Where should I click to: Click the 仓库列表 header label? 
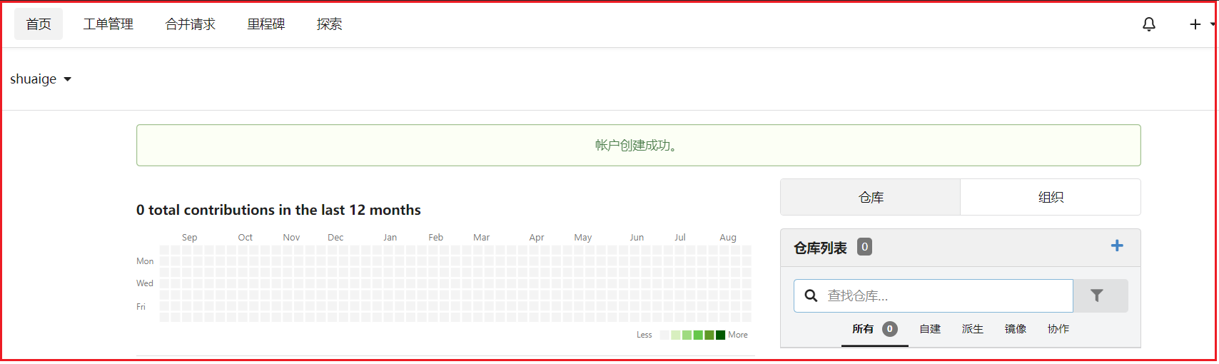[x=820, y=248]
